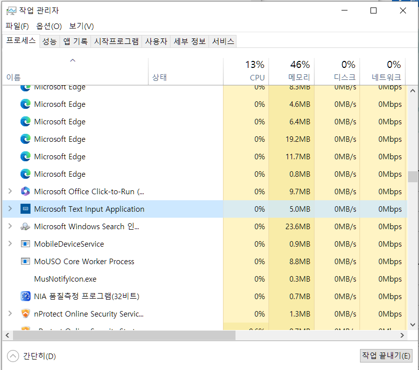Minimize the 작업 관리자 window
This screenshot has height=370, width=419.
click(344, 10)
